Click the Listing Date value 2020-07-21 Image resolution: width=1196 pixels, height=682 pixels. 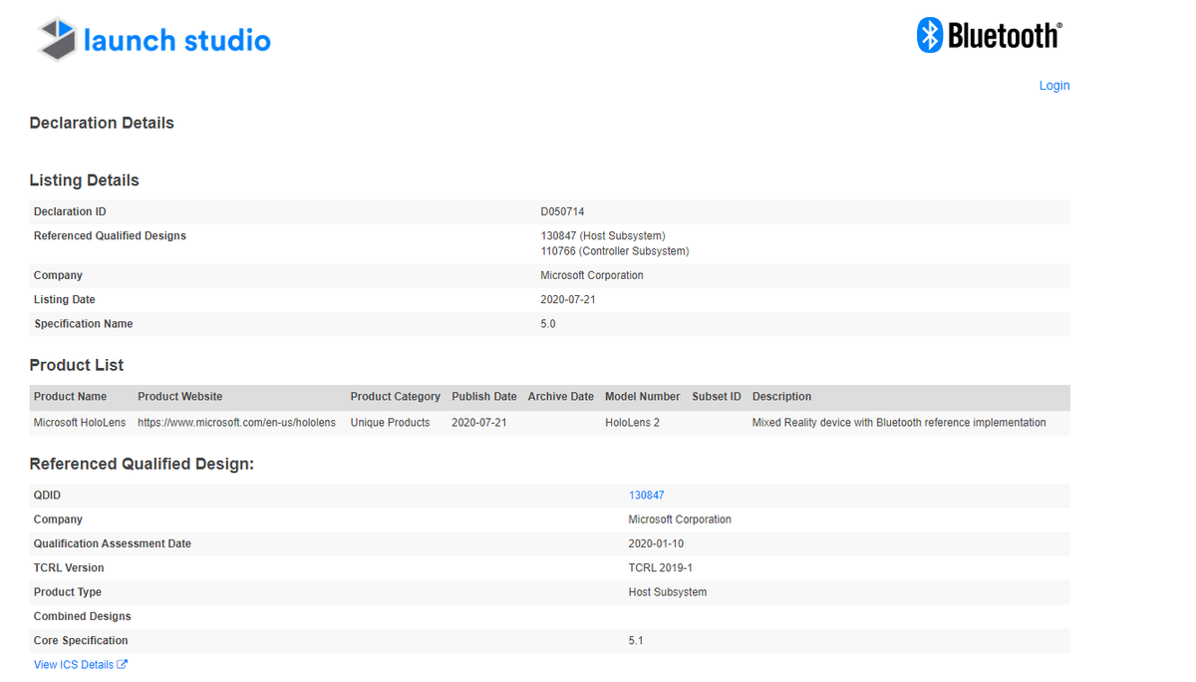(x=568, y=300)
